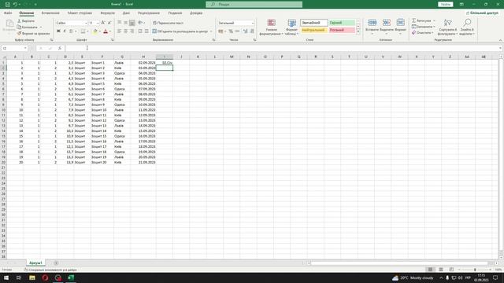Open Format as Table gallery
Image resolution: width=504 pixels, height=283 pixels.
[292, 27]
